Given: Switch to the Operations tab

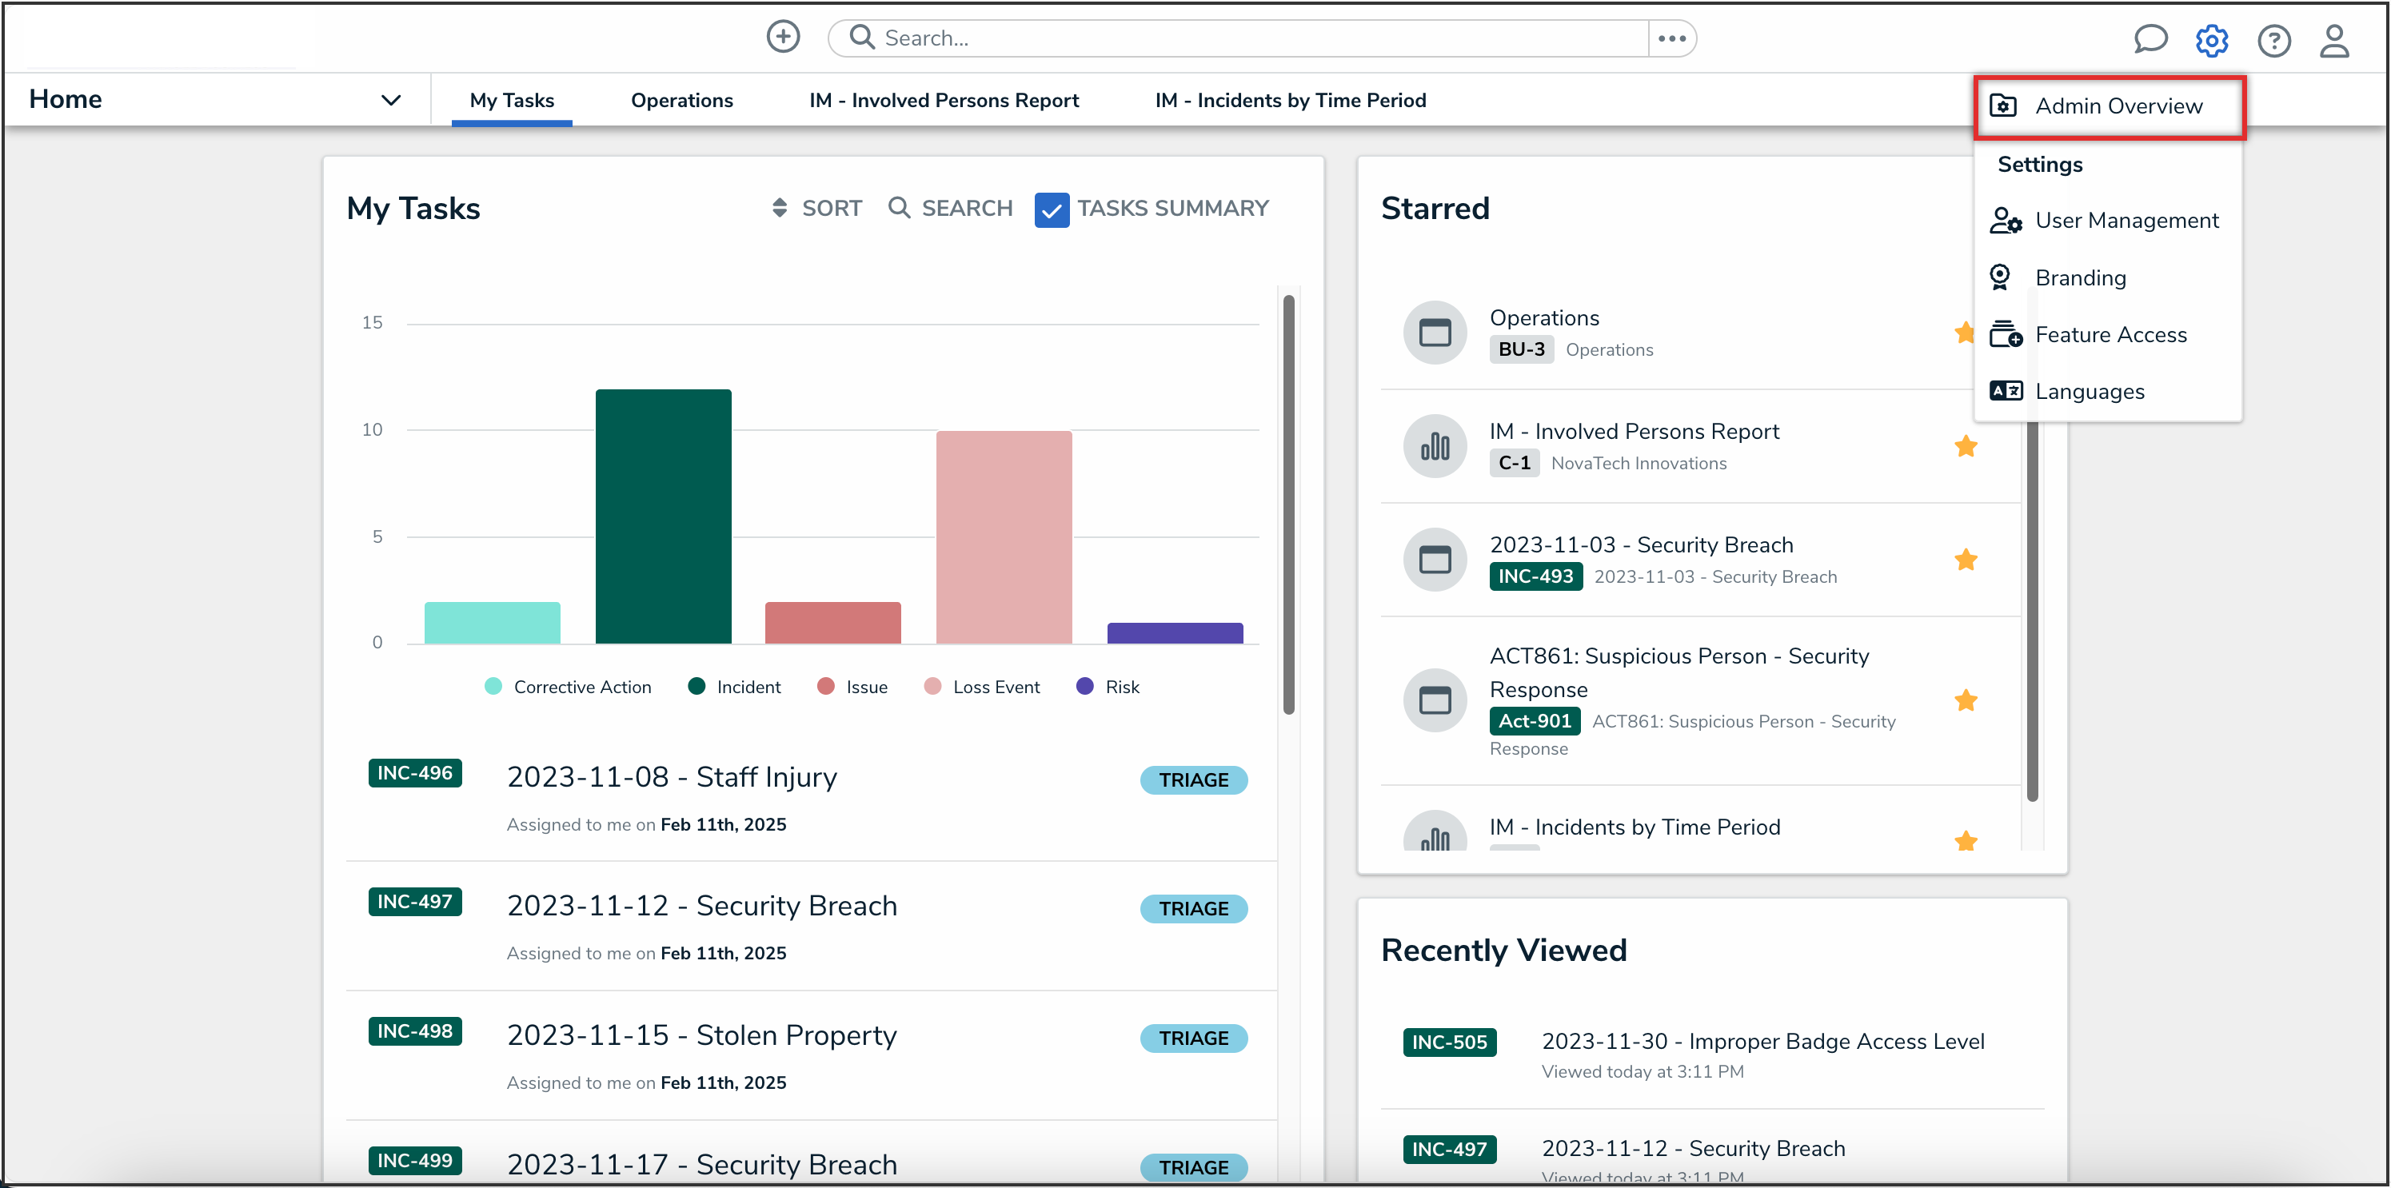Looking at the screenshot, I should [681, 100].
